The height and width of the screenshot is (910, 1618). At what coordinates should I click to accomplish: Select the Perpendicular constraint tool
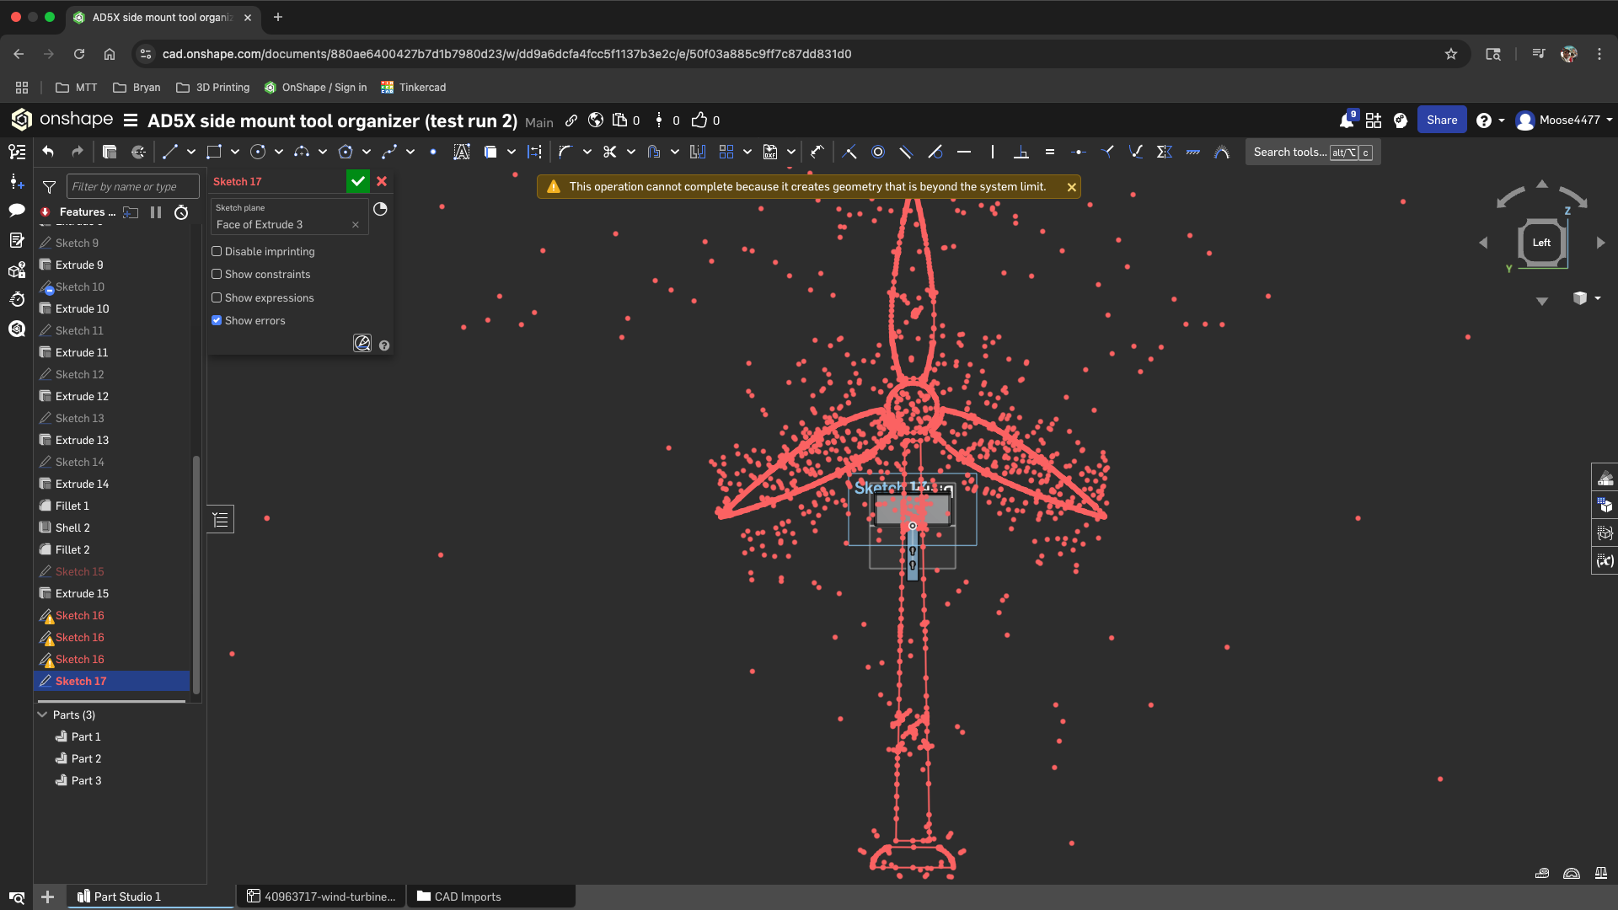point(1021,153)
